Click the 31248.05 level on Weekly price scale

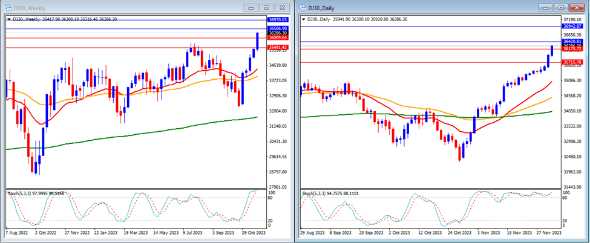click(x=277, y=126)
